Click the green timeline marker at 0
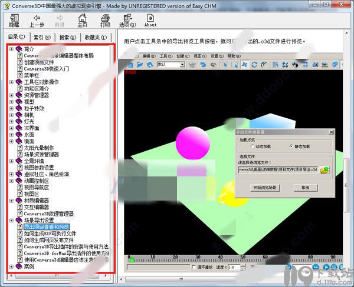 [x=132, y=260]
